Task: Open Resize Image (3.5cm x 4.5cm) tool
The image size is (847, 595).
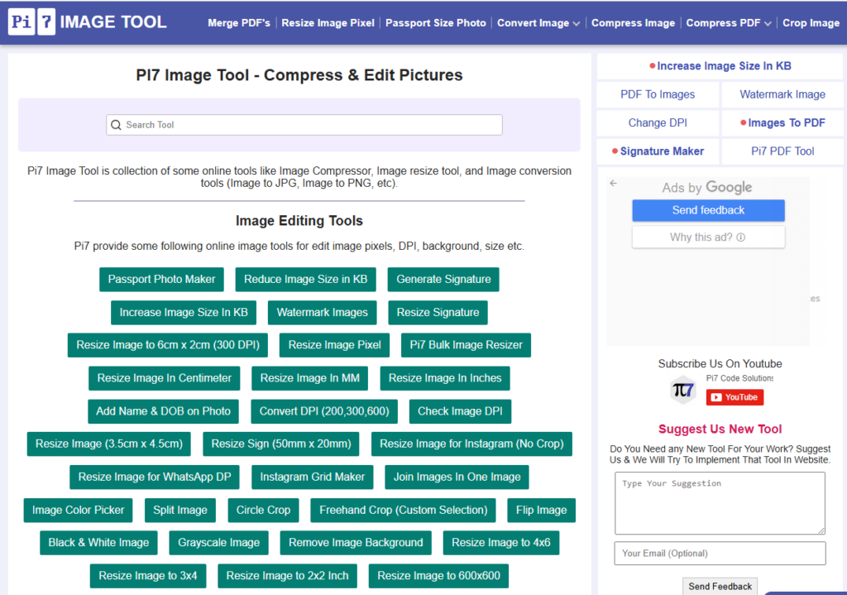Action: 108,444
